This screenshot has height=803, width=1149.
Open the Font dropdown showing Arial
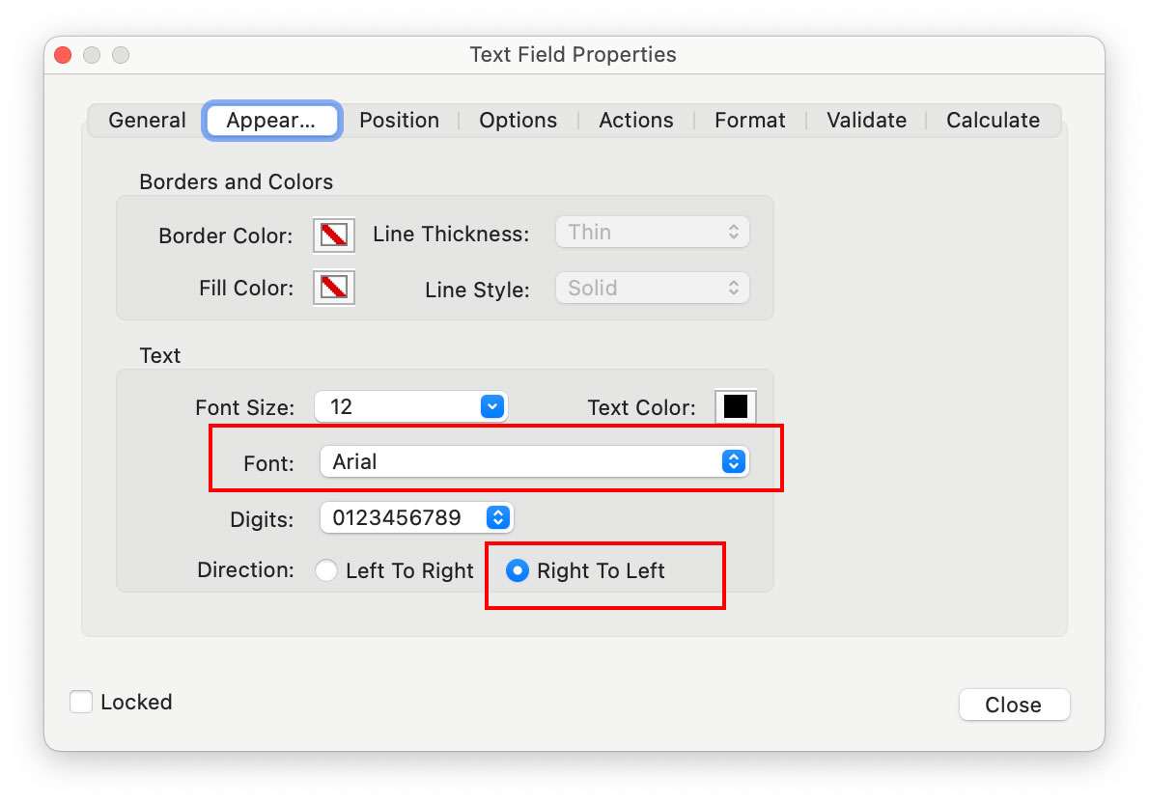(534, 461)
